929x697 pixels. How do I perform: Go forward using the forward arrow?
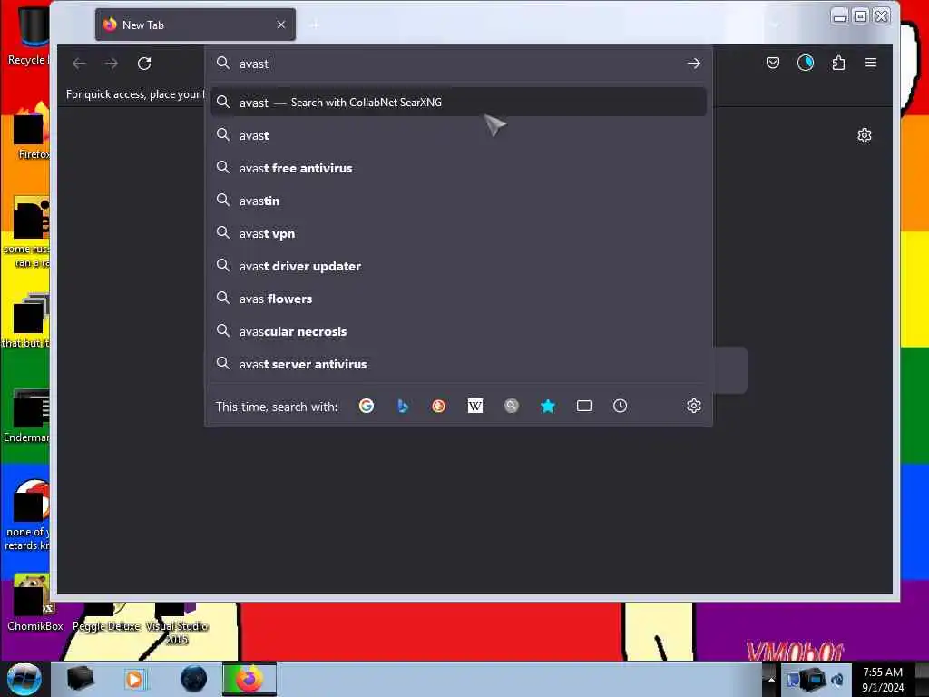(112, 64)
